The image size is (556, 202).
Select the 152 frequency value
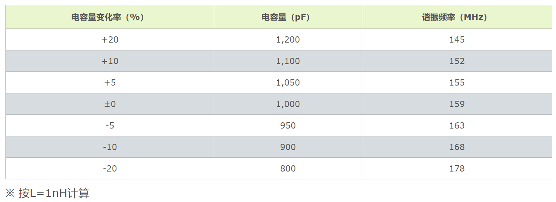tap(457, 61)
